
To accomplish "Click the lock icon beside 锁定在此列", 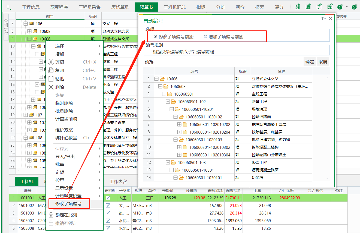I will point(51,215).
